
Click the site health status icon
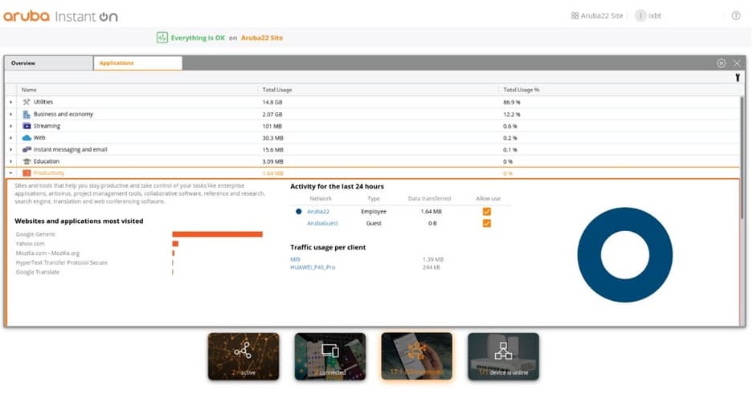pos(162,38)
